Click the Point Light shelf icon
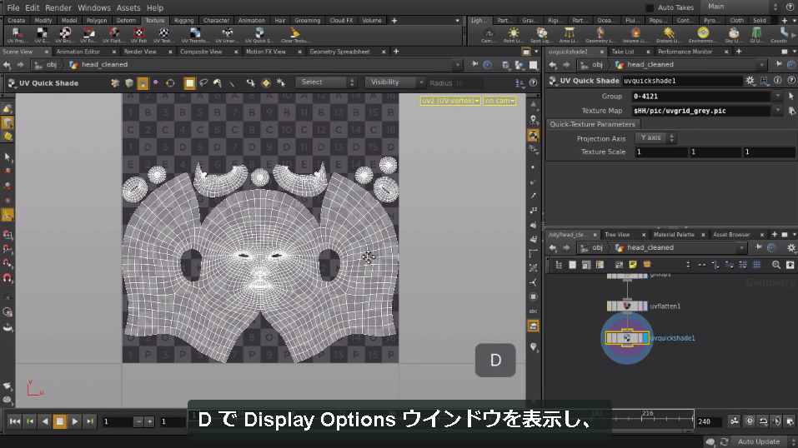The height and width of the screenshot is (448, 798). [x=514, y=35]
